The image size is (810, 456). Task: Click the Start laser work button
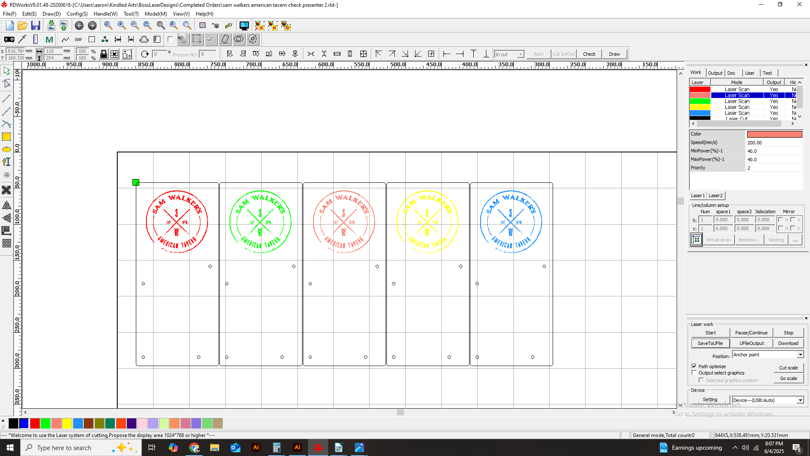point(710,333)
